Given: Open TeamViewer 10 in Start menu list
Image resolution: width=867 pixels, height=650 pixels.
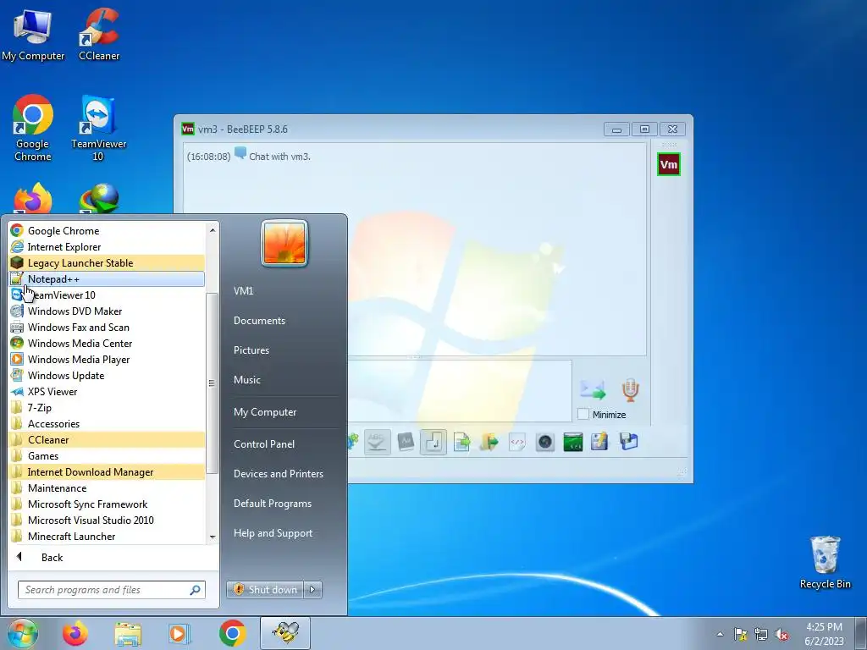Looking at the screenshot, I should click(x=107, y=295).
